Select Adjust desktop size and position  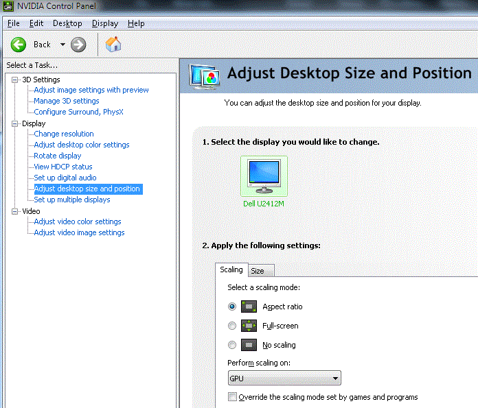88,189
